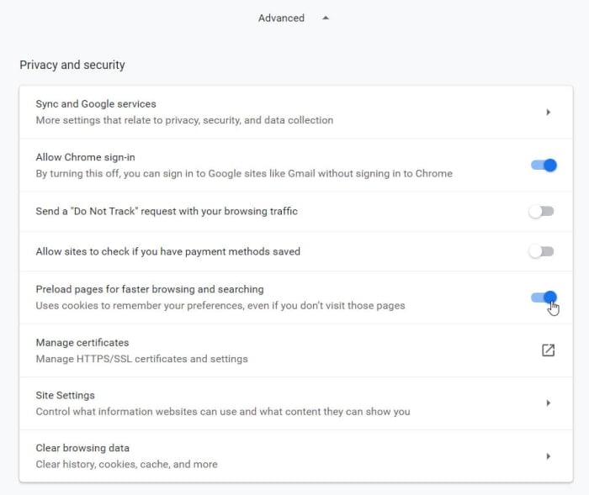Click the Manage certificates title
This screenshot has width=589, height=495.
coord(82,343)
